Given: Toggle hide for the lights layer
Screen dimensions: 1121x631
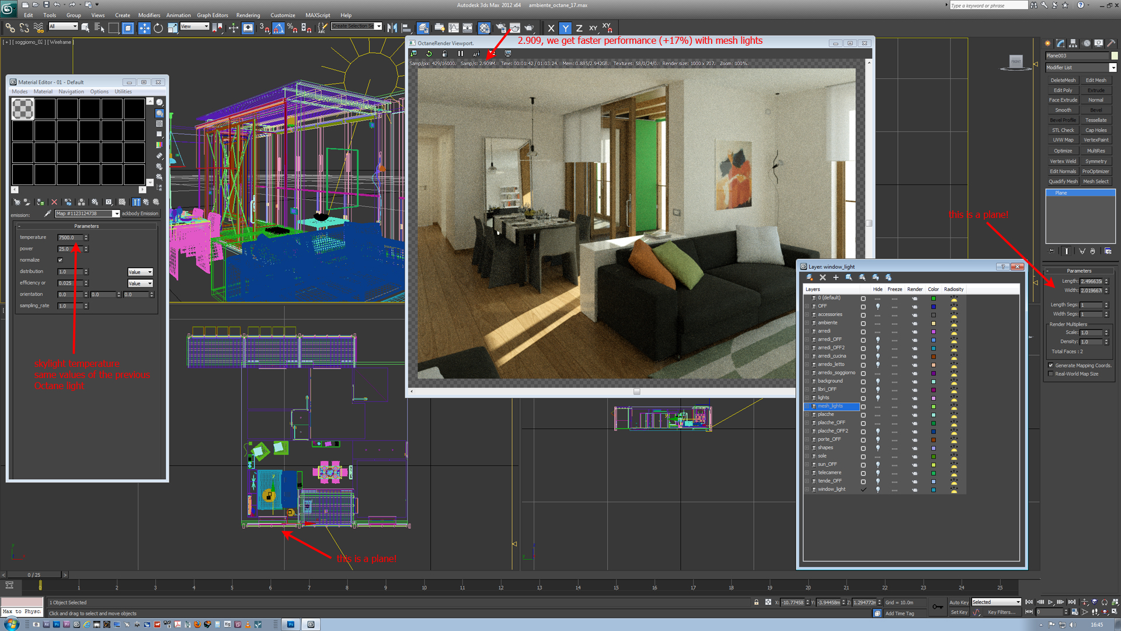Looking at the screenshot, I should coord(878,398).
